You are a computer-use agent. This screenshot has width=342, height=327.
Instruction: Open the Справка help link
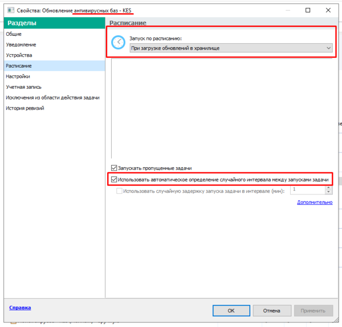[x=20, y=308]
